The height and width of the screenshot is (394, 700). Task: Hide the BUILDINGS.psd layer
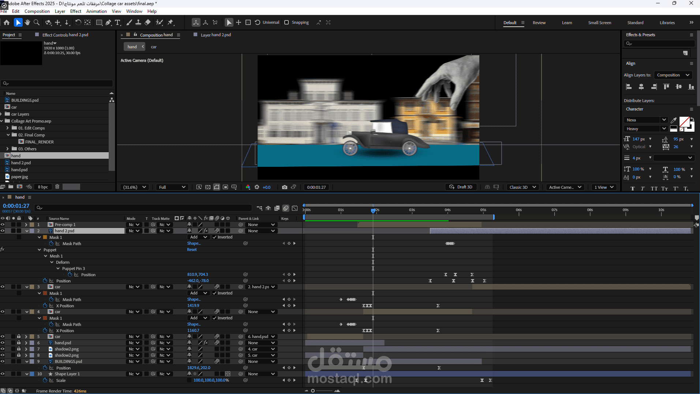click(x=3, y=361)
